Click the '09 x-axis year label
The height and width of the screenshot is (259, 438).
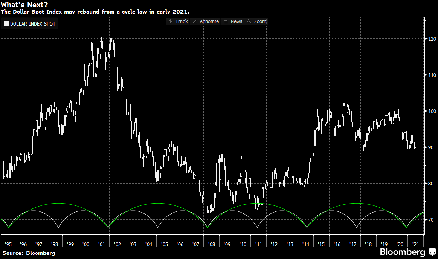[227, 244]
